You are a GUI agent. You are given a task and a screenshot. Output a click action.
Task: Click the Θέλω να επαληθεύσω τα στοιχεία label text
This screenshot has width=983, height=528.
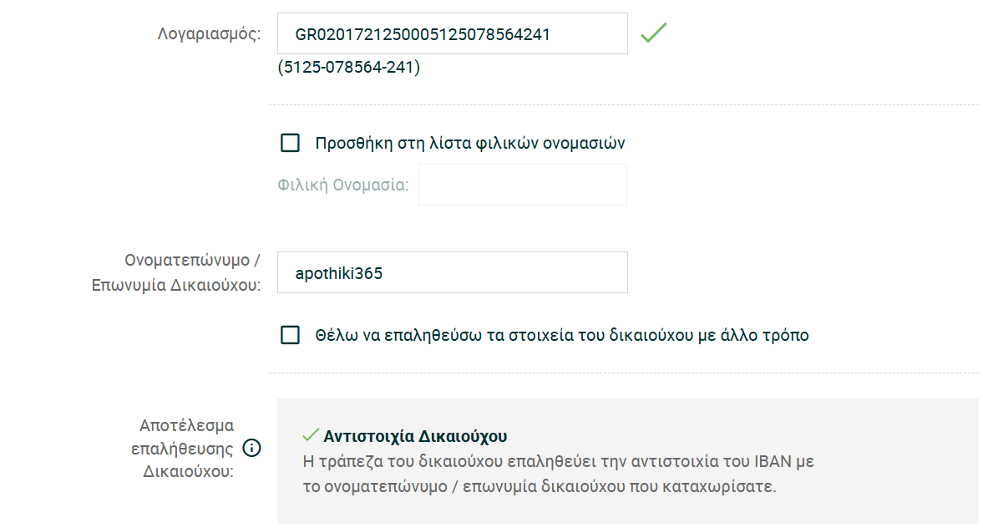pyautogui.click(x=561, y=335)
